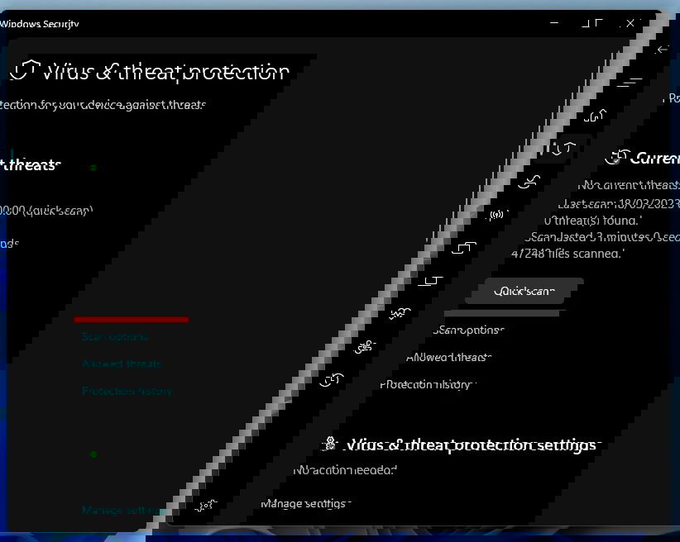Minimize the Windows Security window
Viewport: 680px width, 542px height.
click(554, 23)
